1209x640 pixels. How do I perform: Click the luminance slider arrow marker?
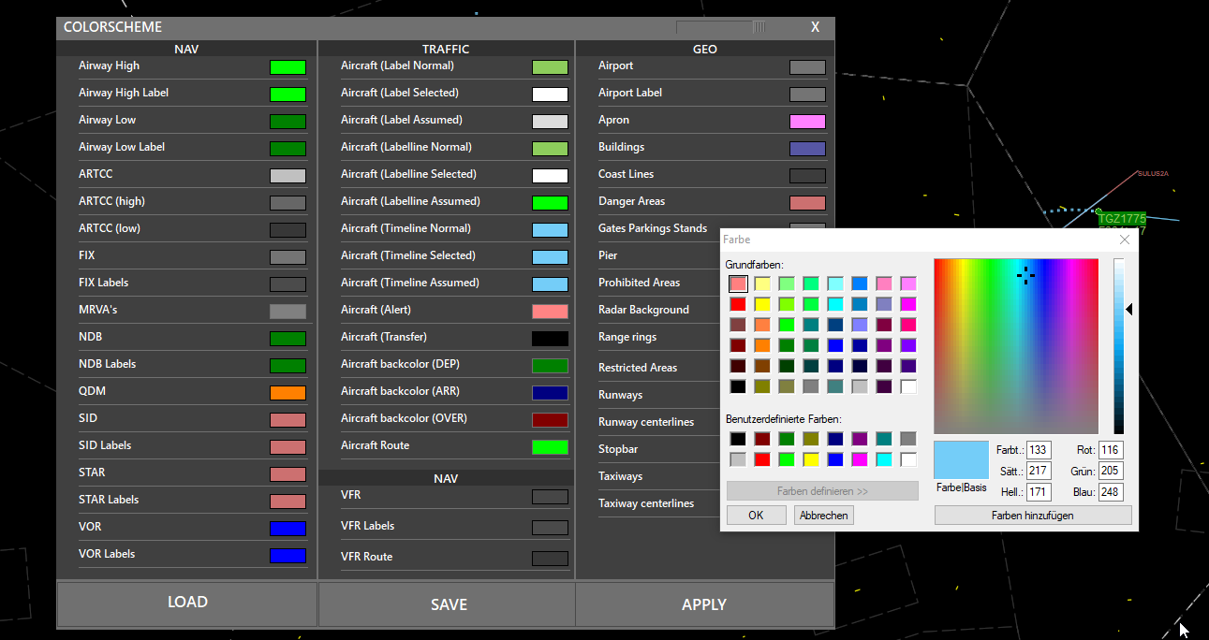(1129, 309)
